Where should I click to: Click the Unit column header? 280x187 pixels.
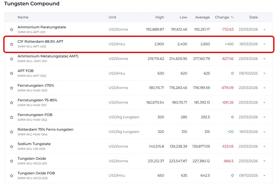click(x=113, y=17)
